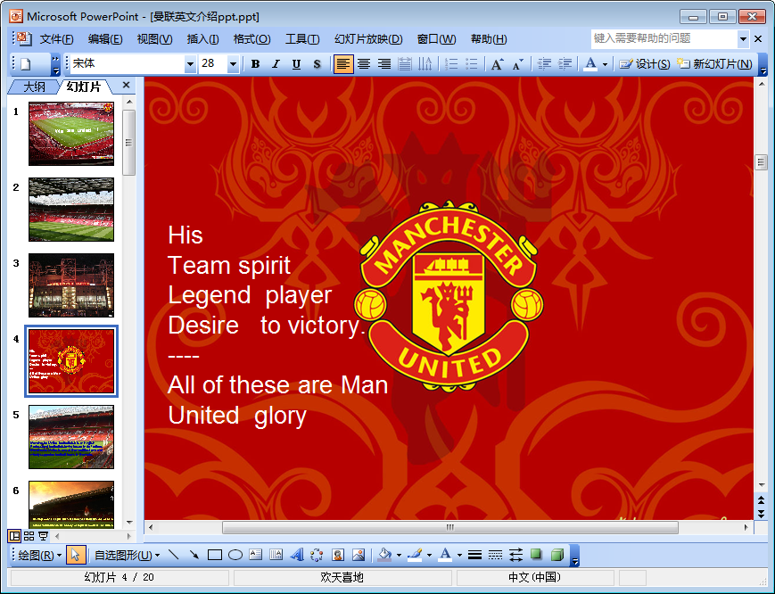Screen dimensions: 775x594
Task: Apply bold formatting with B button
Action: (x=255, y=63)
